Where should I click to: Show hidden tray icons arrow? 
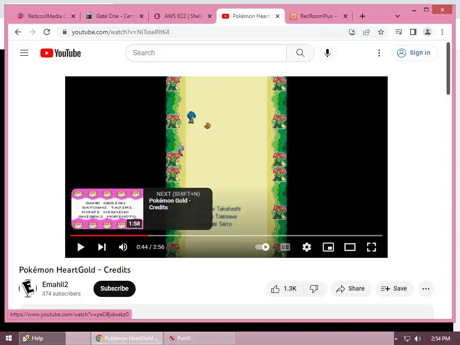pos(396,339)
